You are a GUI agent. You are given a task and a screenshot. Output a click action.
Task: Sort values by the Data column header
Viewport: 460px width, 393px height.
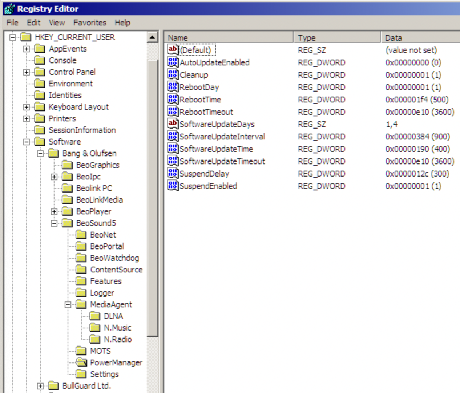[x=420, y=37]
